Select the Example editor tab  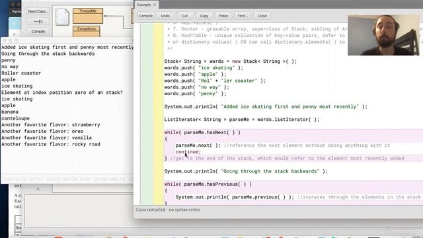(144, 5)
